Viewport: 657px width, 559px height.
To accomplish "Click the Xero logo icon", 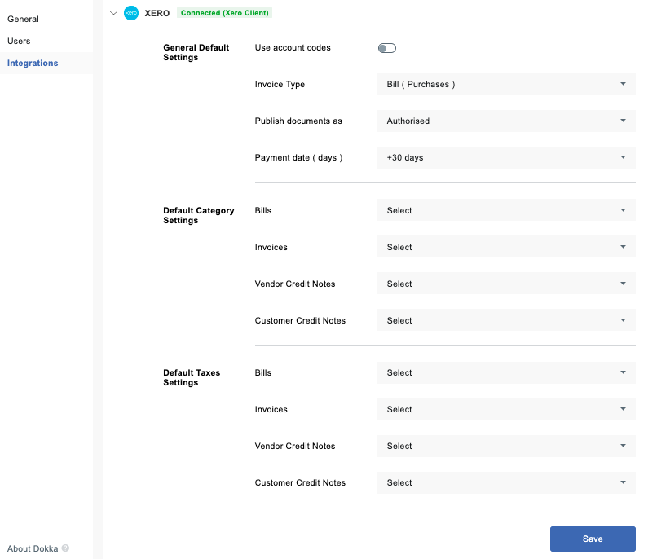I will click(x=130, y=13).
